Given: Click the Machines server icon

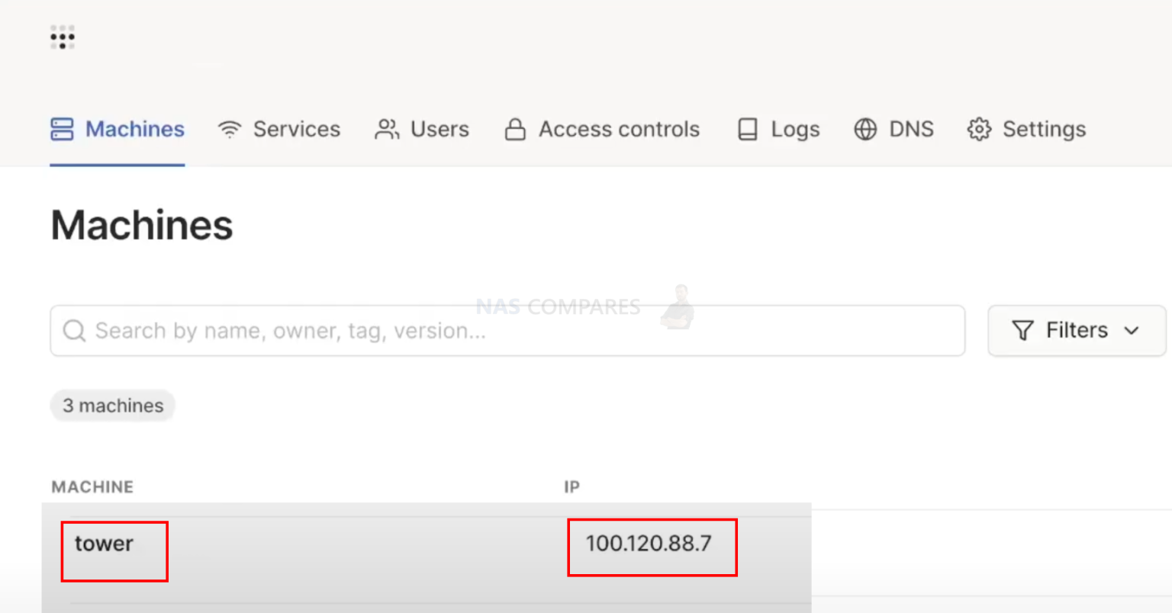Looking at the screenshot, I should (63, 129).
